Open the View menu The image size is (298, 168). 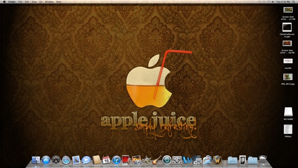point(34,2)
